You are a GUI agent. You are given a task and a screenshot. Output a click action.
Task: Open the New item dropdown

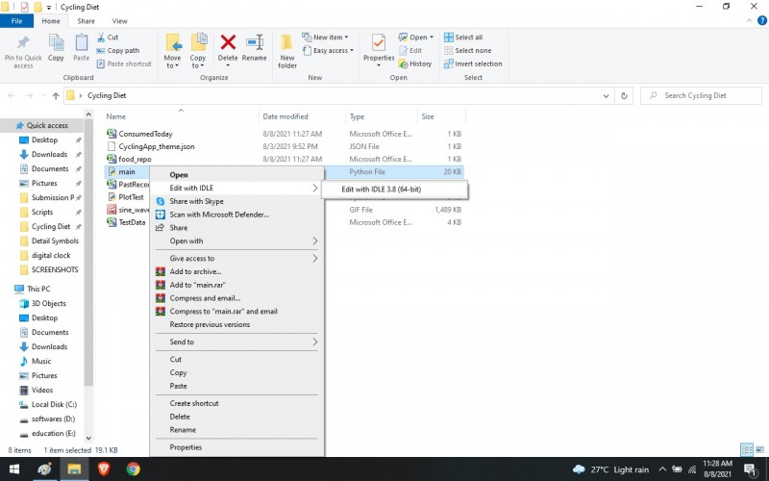tap(325, 38)
